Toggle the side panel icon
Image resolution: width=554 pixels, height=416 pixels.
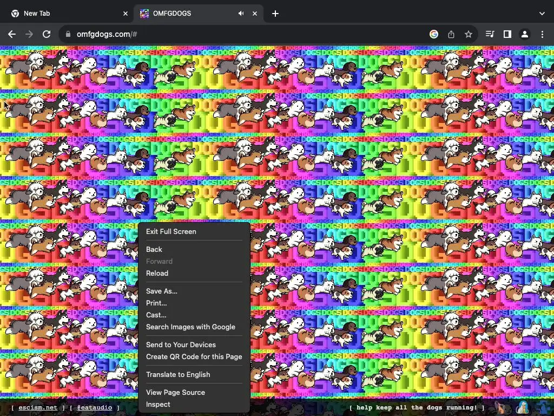coord(507,34)
